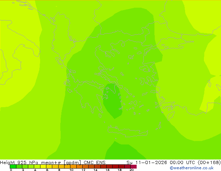Click the 'mean+σ' label text

51,163
